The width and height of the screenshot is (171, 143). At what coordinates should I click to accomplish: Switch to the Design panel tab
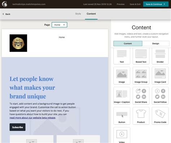[x=156, y=44]
